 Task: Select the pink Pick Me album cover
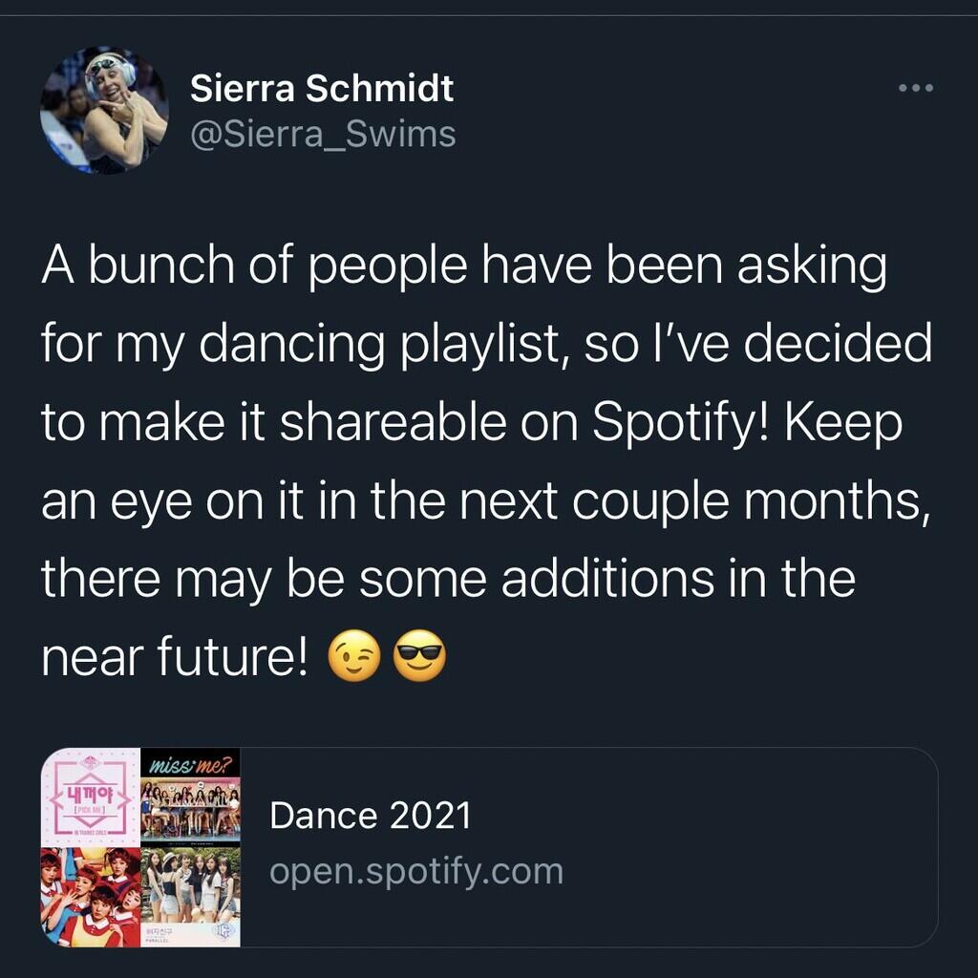pos(91,797)
